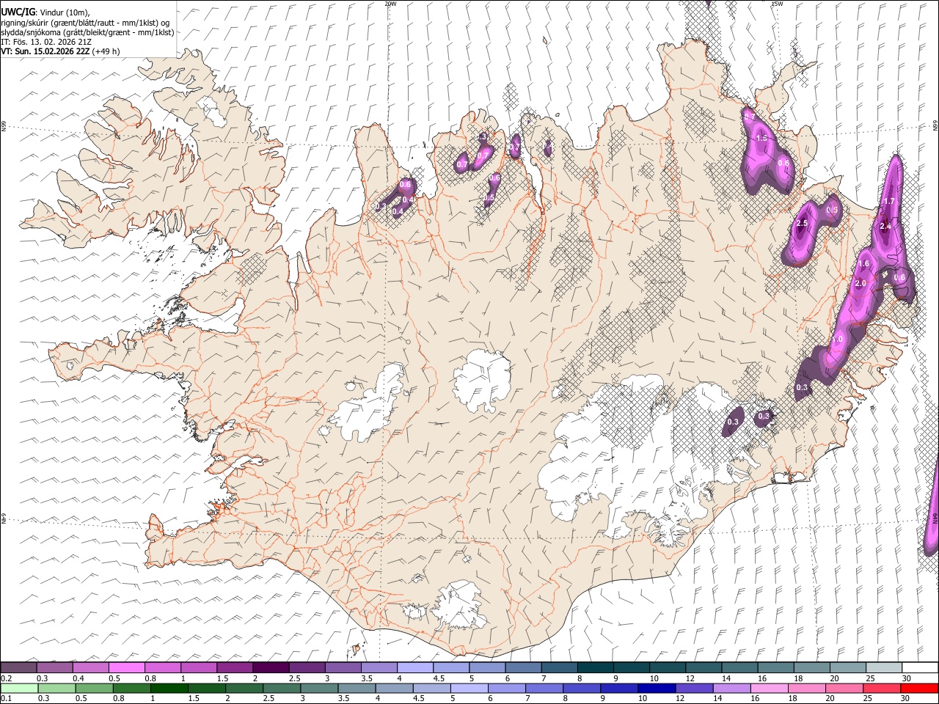Click the '(+49 h)' forecast offset text
This screenshot has height=704, width=939.
106,51
